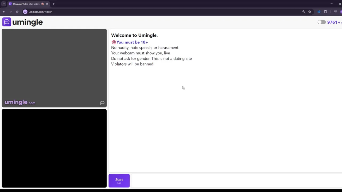Click "Welcome to Umingle." heading
342x192 pixels.
click(134, 35)
